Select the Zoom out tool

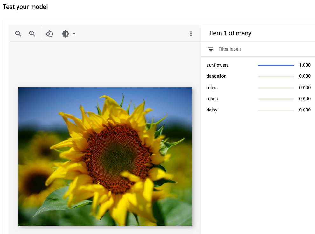click(18, 33)
